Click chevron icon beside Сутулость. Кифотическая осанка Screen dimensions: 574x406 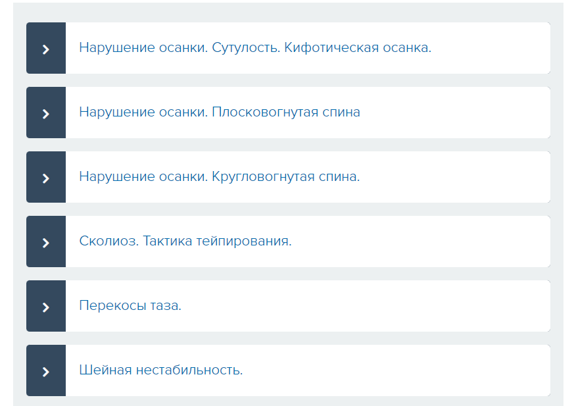pos(46,49)
